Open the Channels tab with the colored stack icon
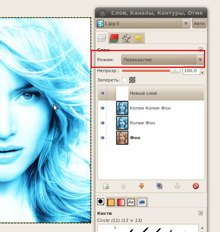The image size is (220, 232). tap(114, 38)
